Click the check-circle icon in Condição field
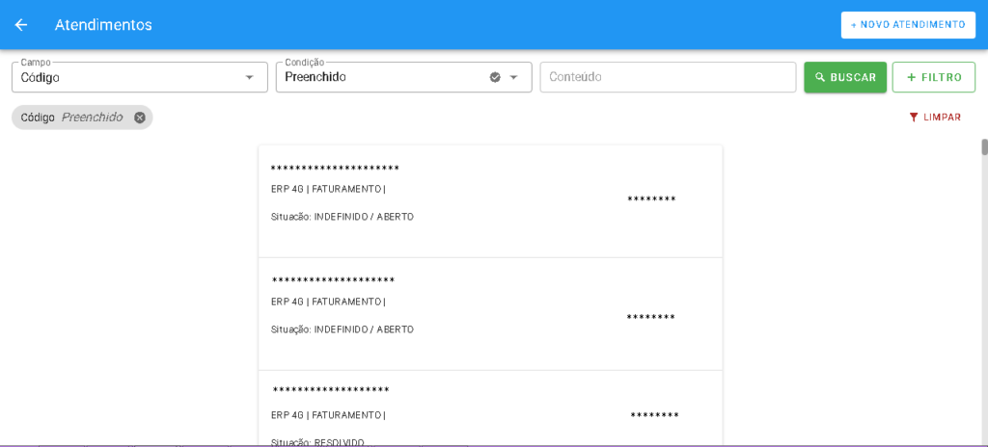This screenshot has width=988, height=447. point(495,77)
